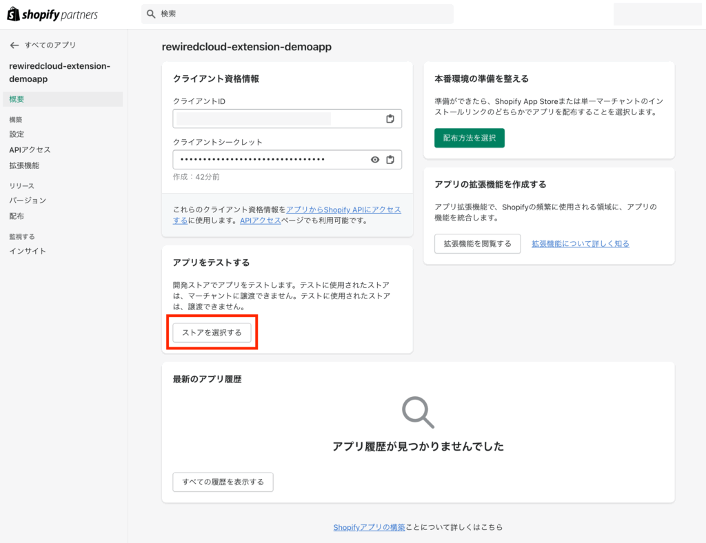Click the すべての履歴を表示する button
Image resolution: width=706 pixels, height=543 pixels.
click(x=223, y=482)
